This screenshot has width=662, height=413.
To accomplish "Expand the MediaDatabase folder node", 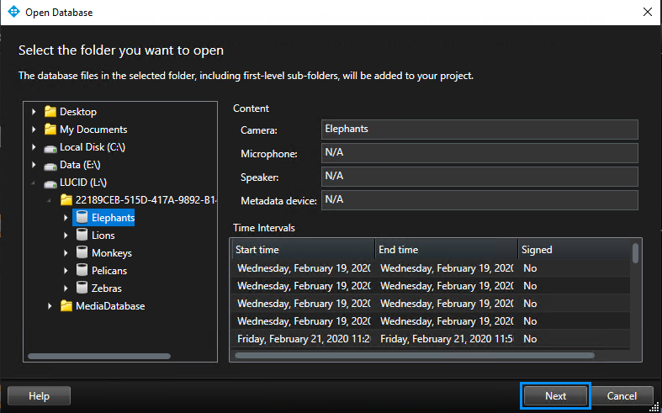I will coord(50,306).
